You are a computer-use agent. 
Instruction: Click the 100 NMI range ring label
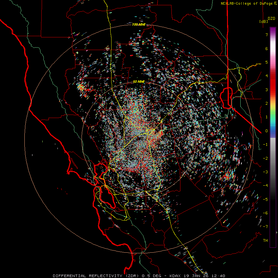coord(139,24)
